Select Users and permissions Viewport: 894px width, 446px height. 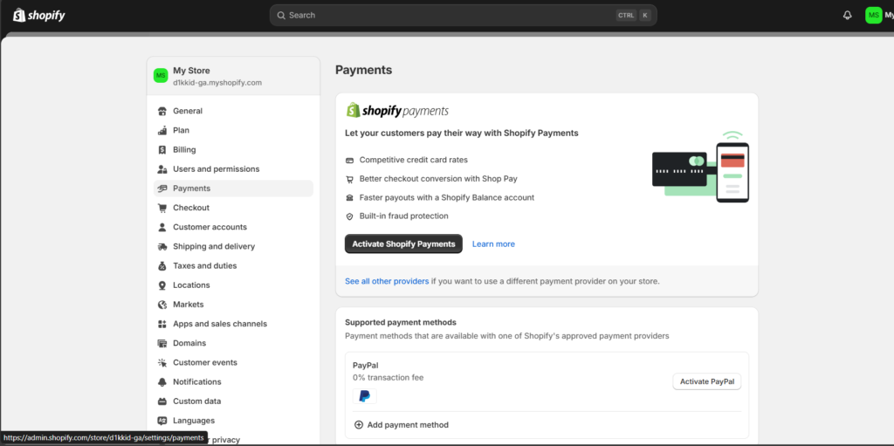[233, 169]
